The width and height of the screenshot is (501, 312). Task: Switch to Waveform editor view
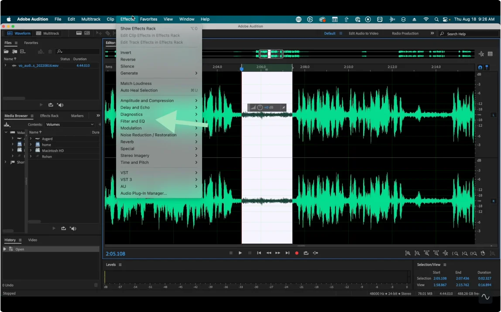(x=19, y=33)
